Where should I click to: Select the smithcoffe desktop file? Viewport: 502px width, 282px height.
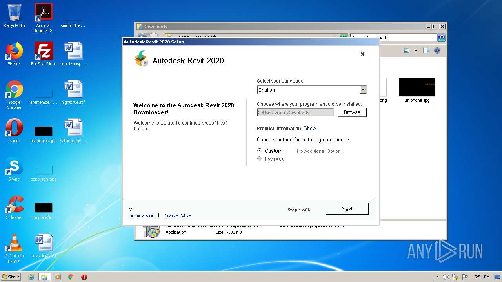(73, 18)
